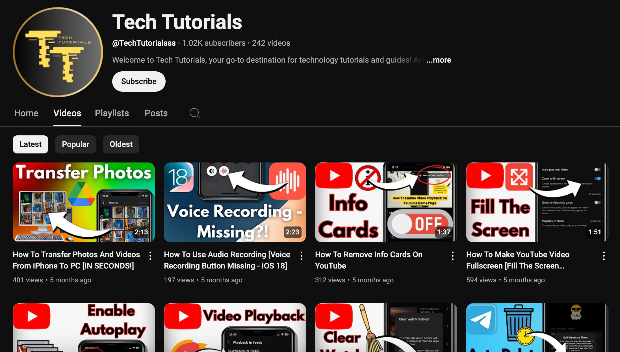
Task: Click the 401 views metadata text
Action: click(28, 280)
